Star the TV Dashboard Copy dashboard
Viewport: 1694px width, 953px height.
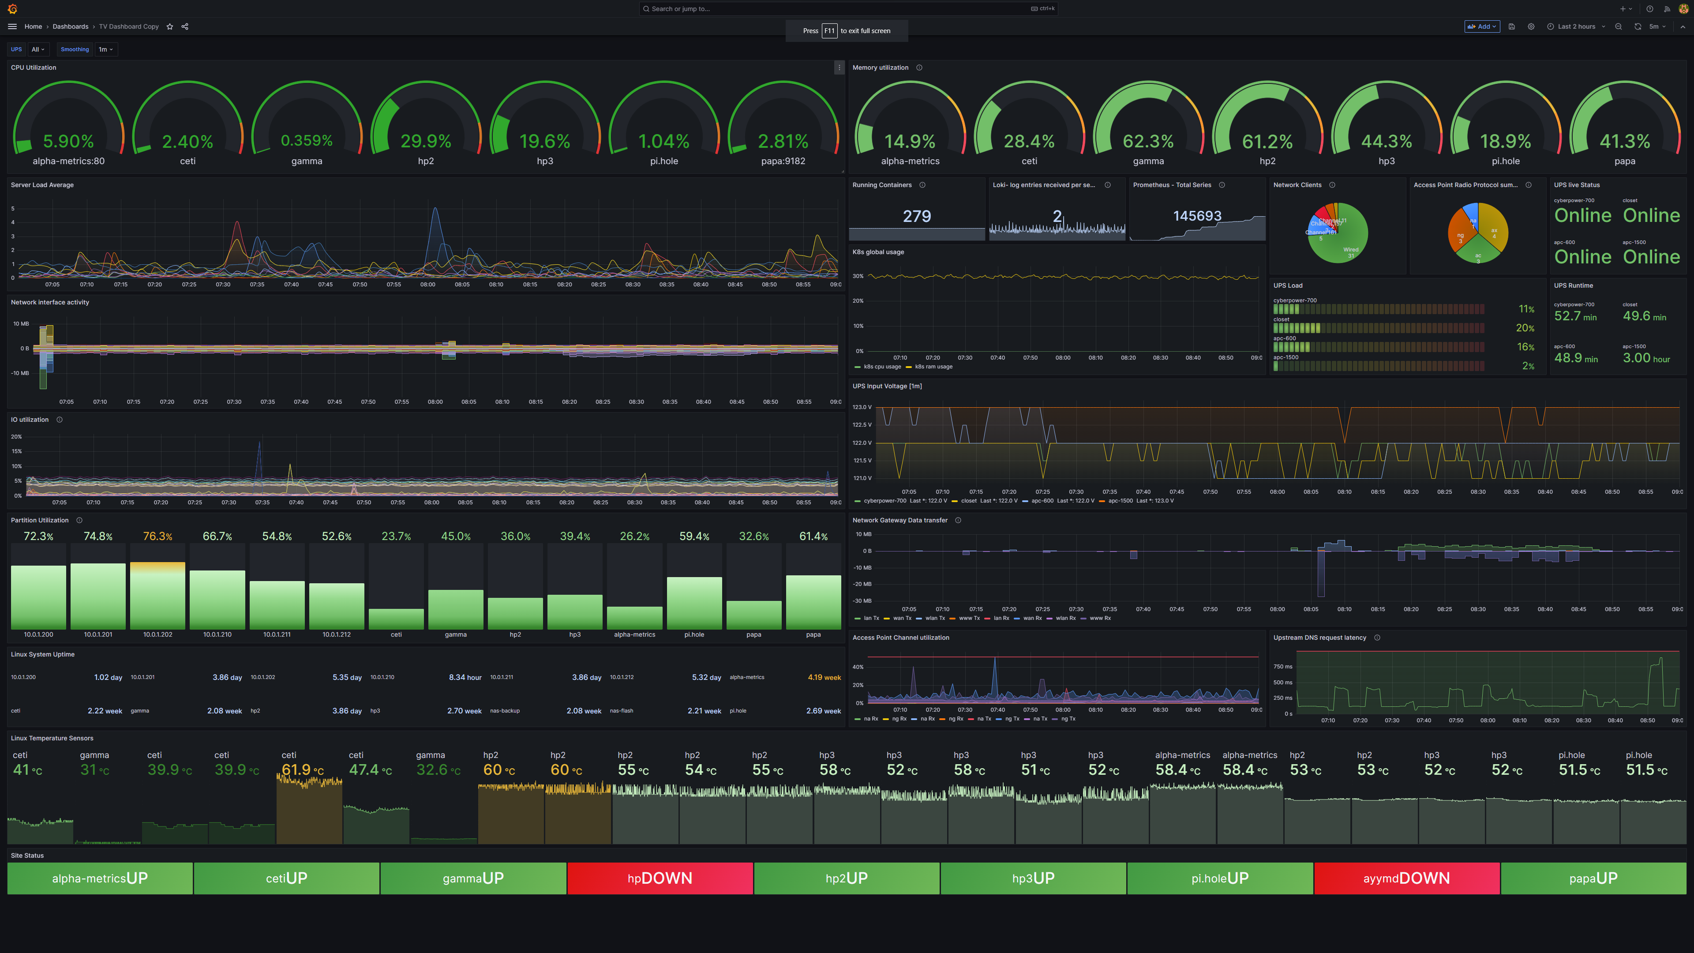(170, 26)
